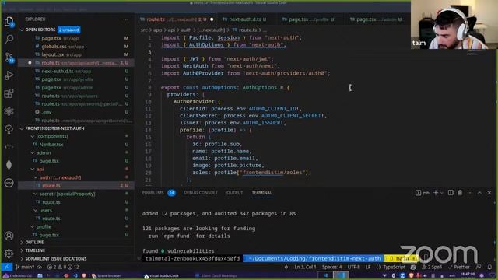Place cursor on authOptions export line

tap(225, 87)
